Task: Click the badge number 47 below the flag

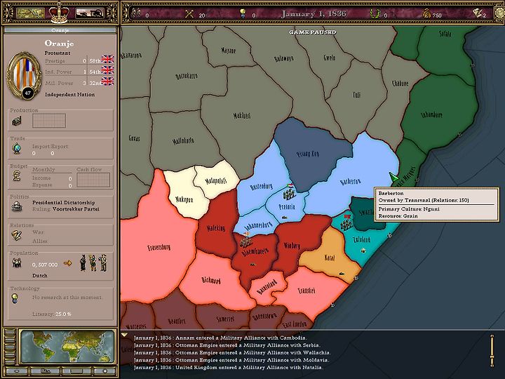Action: coord(27,93)
